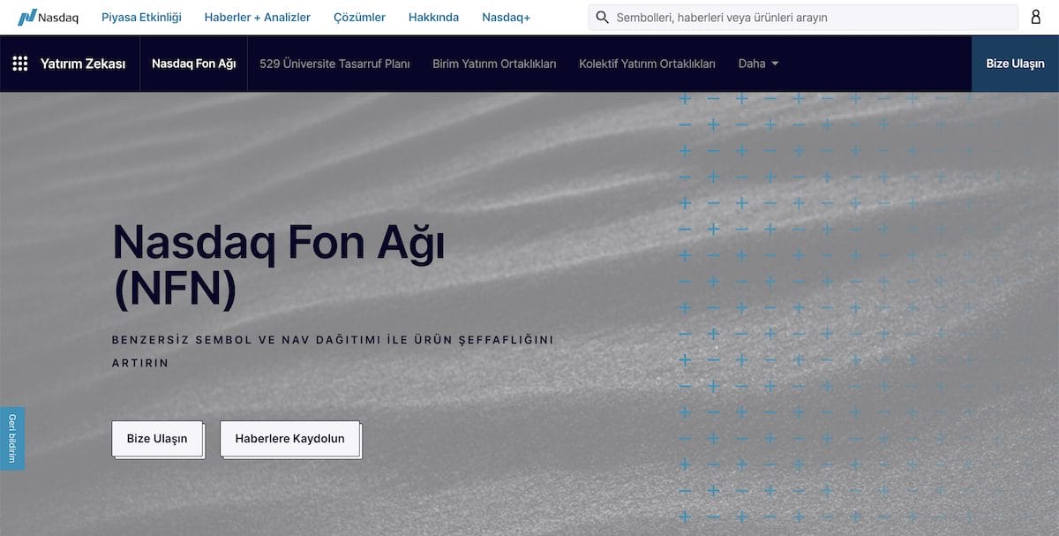Select the Nasdaq Fon Ağı navigation tab
Viewport: 1059px width, 536px height.
pyautogui.click(x=193, y=63)
